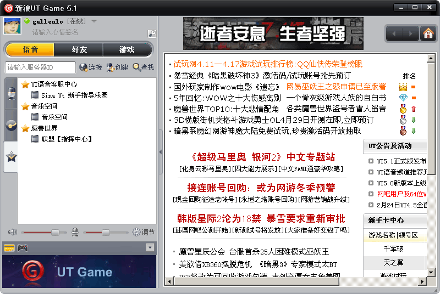
Task: Click the horizontal scrollbar right arrow
Action: click(x=422, y=281)
